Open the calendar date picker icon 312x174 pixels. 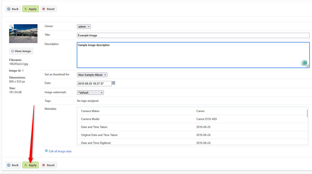tap(114, 83)
